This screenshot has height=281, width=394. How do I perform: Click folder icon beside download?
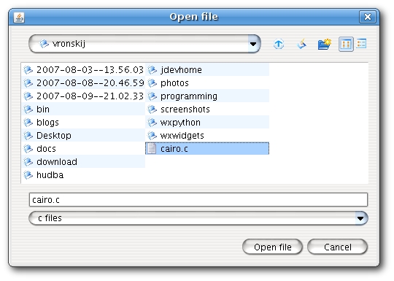click(28, 161)
